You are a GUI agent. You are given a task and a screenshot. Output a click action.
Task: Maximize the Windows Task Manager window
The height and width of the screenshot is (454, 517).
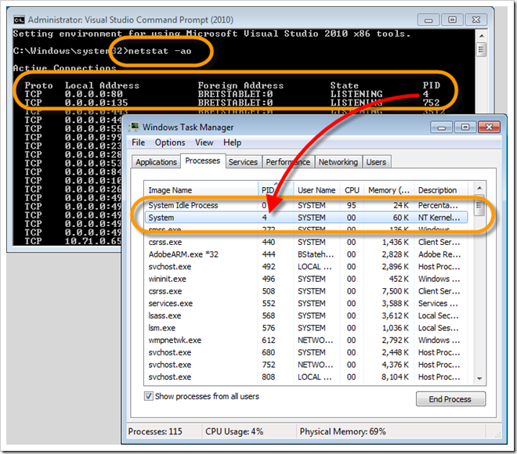pos(465,126)
